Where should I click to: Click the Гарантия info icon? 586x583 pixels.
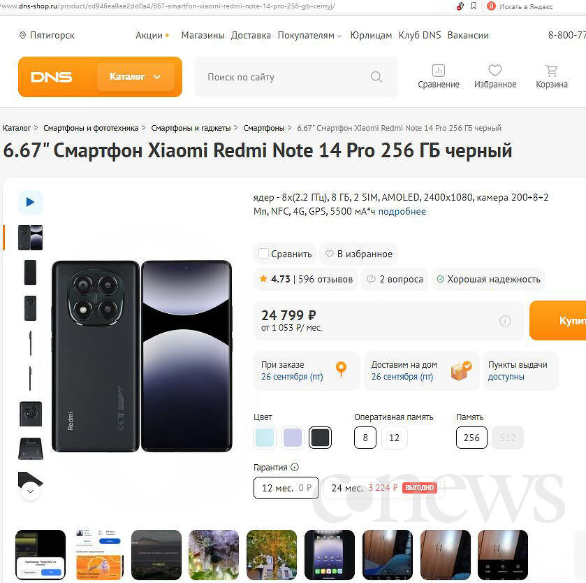[x=295, y=467]
